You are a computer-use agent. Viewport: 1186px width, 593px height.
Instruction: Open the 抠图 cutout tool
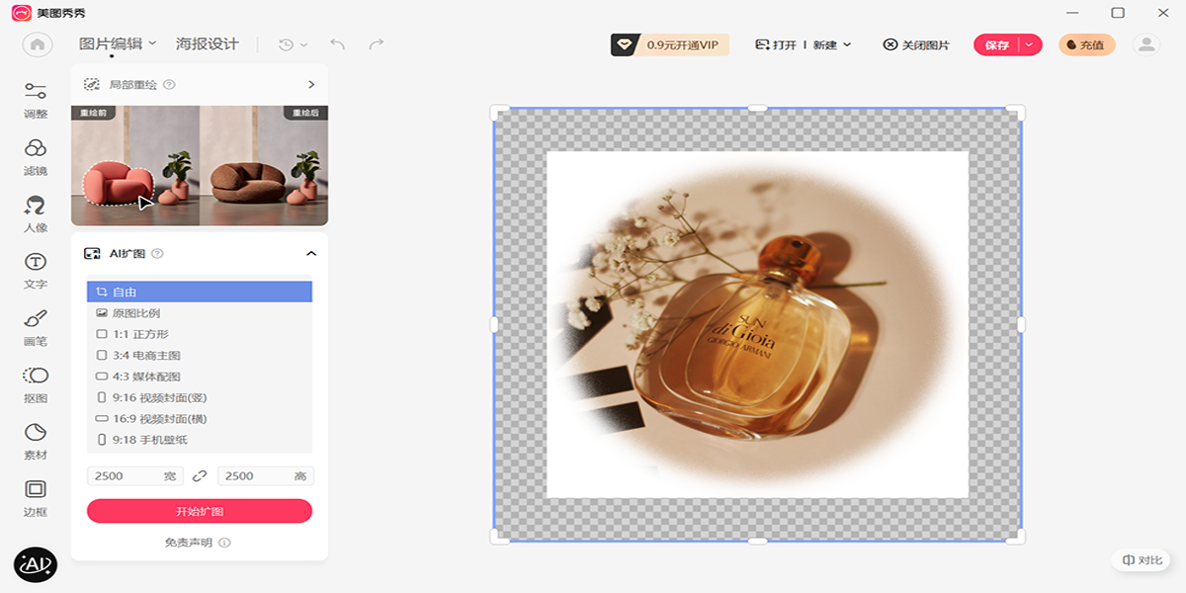[x=36, y=383]
